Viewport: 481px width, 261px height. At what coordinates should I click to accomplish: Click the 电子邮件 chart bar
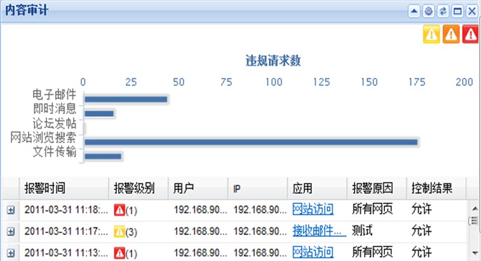[126, 99]
